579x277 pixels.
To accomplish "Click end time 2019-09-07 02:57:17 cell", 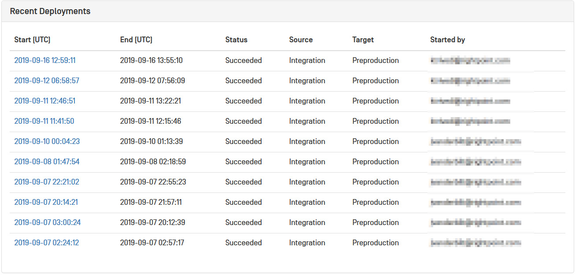I will [152, 243].
